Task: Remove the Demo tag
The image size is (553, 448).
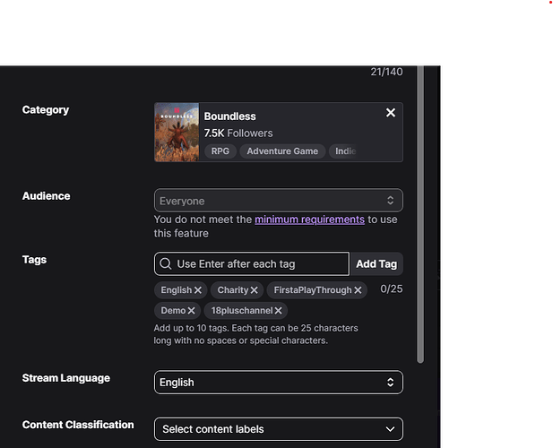Action: point(192,311)
